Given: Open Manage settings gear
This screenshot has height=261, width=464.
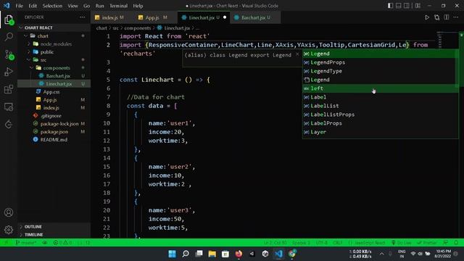Looking at the screenshot, I should [x=9, y=230].
